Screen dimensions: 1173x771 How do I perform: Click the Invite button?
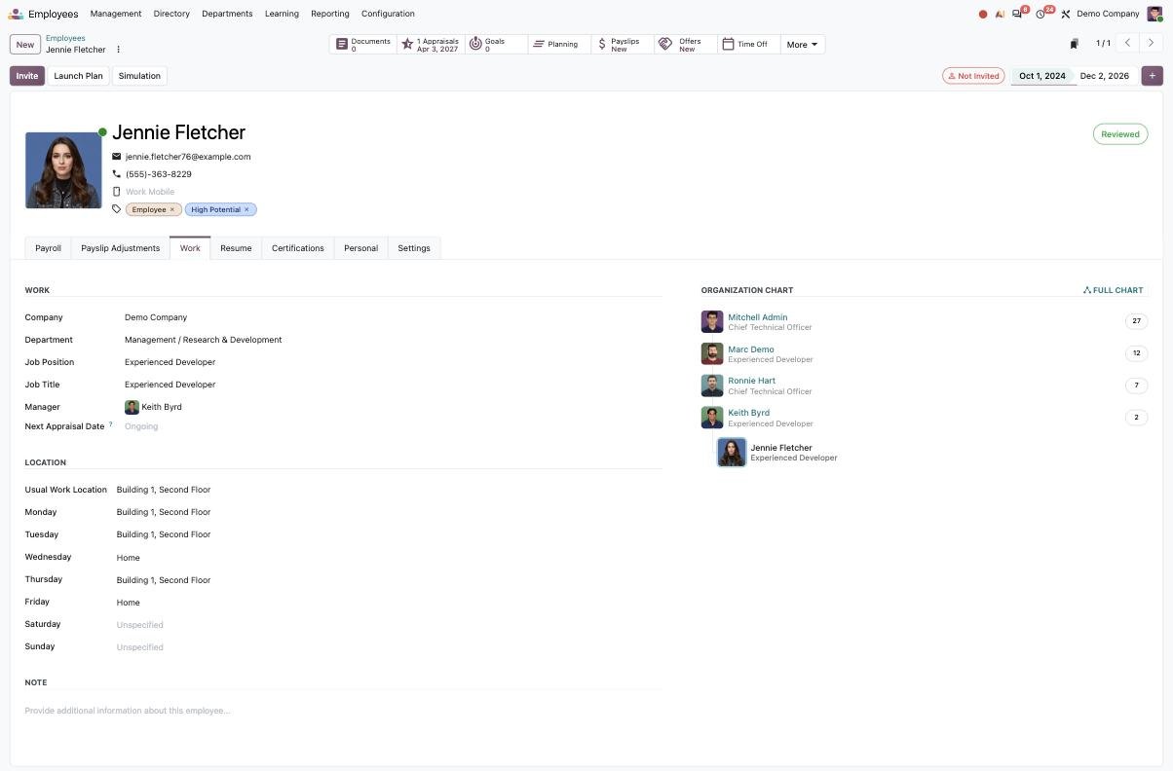pos(27,76)
